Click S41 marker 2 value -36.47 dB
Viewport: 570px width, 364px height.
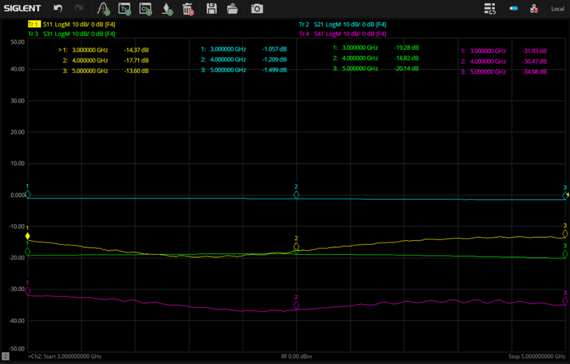534,62
